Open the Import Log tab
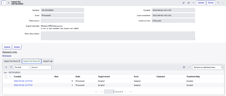 tap(47, 61)
